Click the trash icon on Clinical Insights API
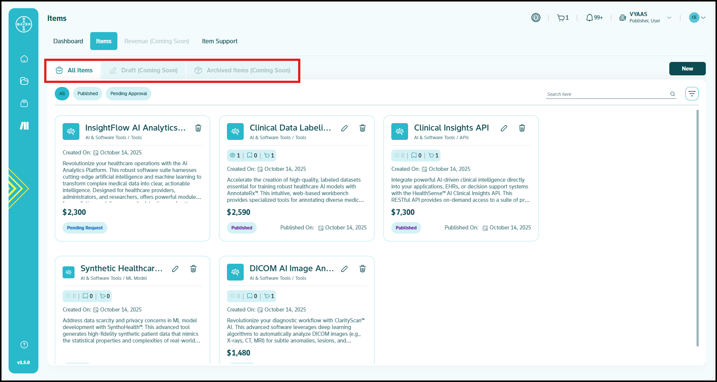This screenshot has height=382, width=717. [x=522, y=128]
